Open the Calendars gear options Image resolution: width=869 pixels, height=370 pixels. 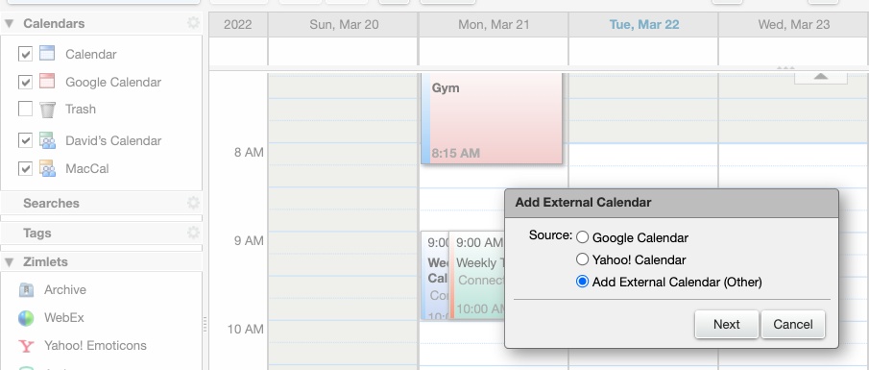[x=193, y=23]
